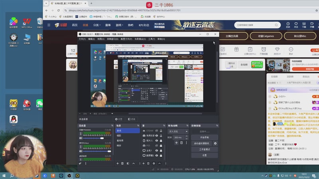Screen dimensions: 319x179
Task: Click Douyu search magnifier icon
Action: (x=276, y=25)
